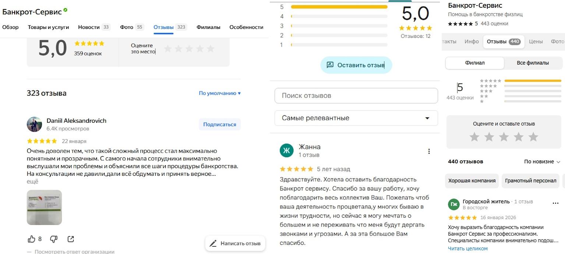The width and height of the screenshot is (565, 254).
Task: Share the review using the share icon
Action: pos(71,239)
